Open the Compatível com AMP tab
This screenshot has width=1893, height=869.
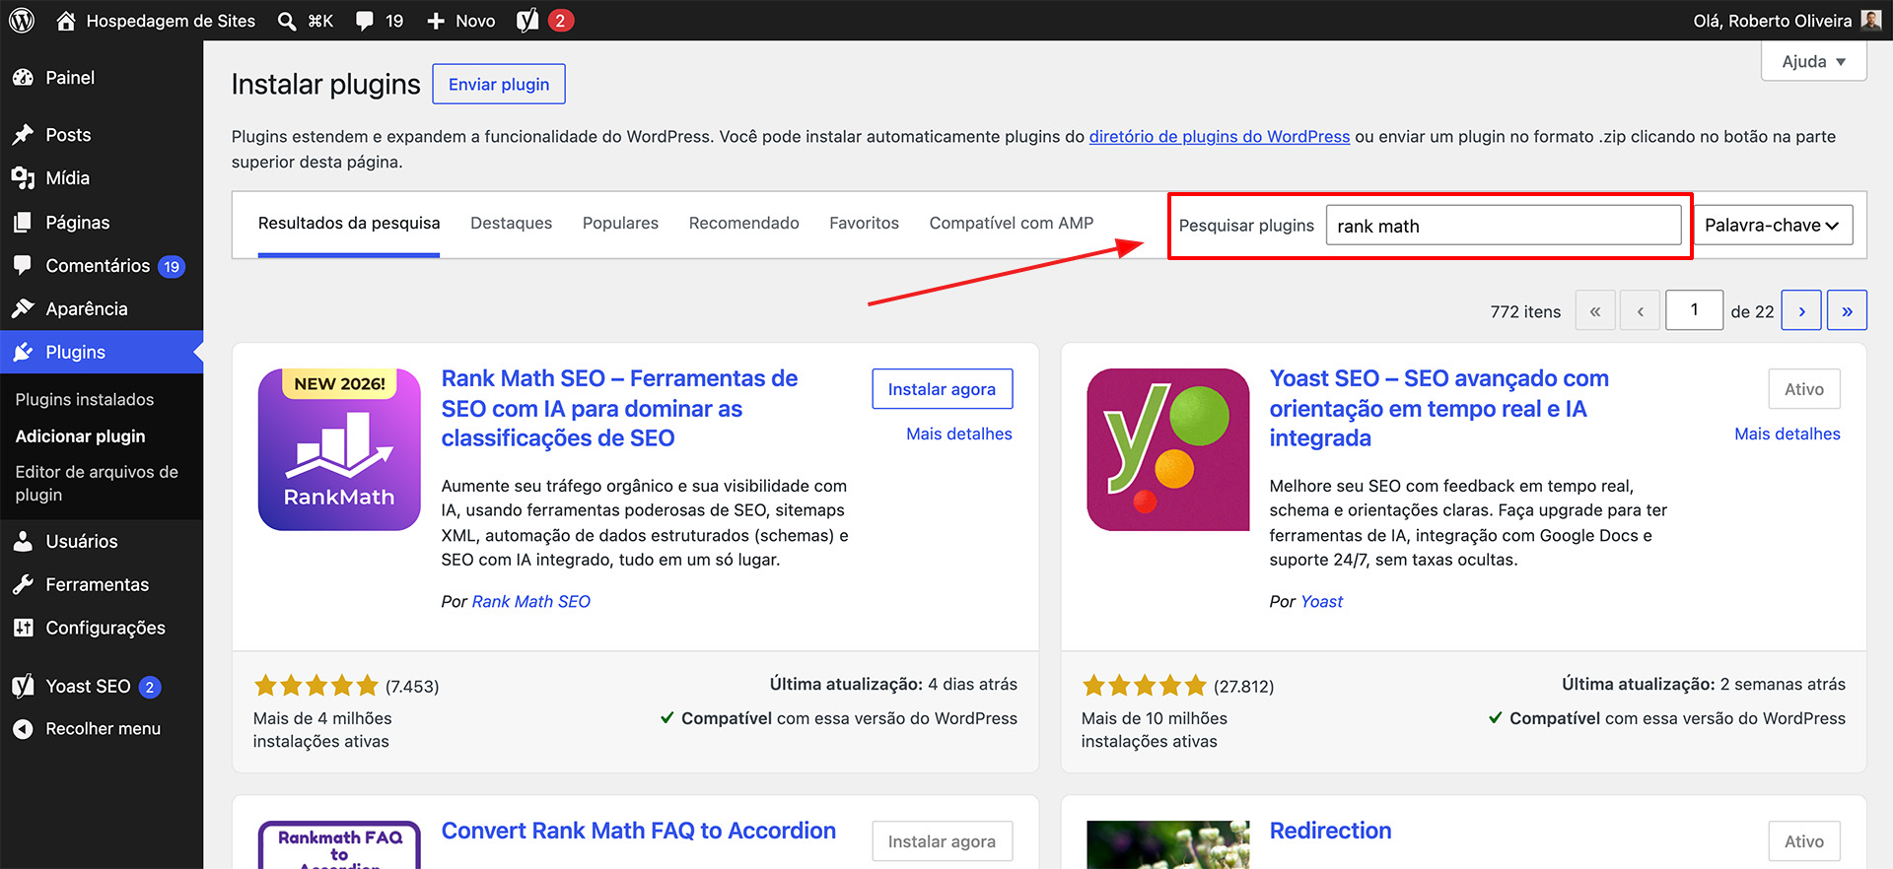coord(1012,224)
